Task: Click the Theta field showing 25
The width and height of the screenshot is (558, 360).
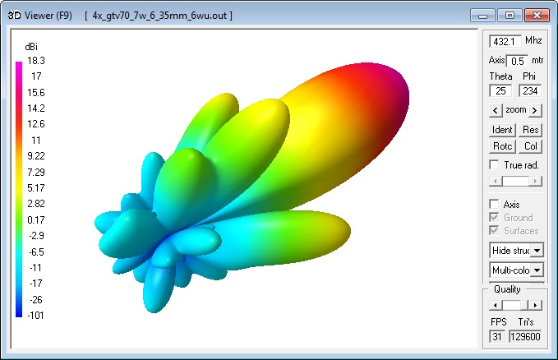Action: click(500, 90)
